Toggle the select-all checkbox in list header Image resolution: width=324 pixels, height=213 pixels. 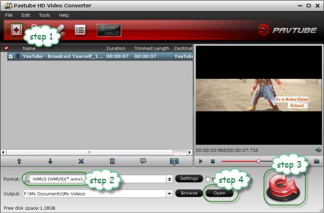(x=6, y=48)
